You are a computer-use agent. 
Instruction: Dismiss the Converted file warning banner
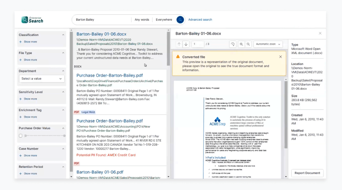[281, 57]
